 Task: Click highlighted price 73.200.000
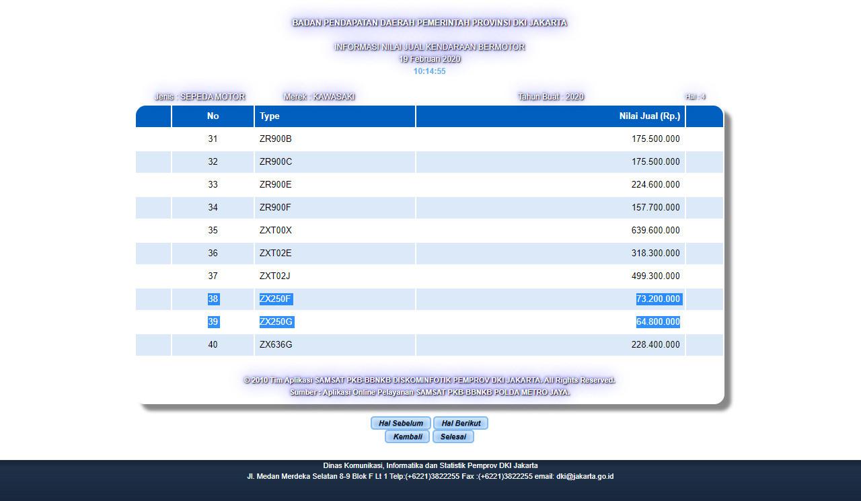click(x=659, y=299)
